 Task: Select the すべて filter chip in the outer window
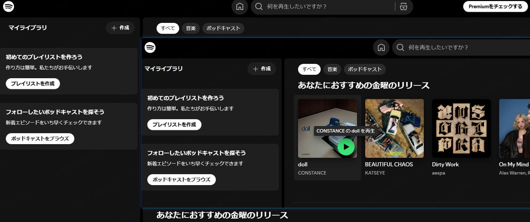168,28
